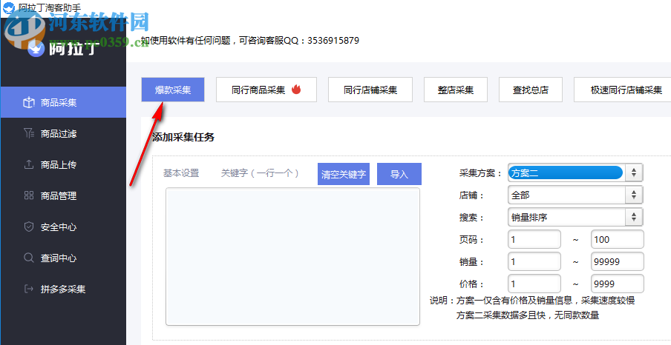Switch to 整店采集 tab

tap(456, 90)
